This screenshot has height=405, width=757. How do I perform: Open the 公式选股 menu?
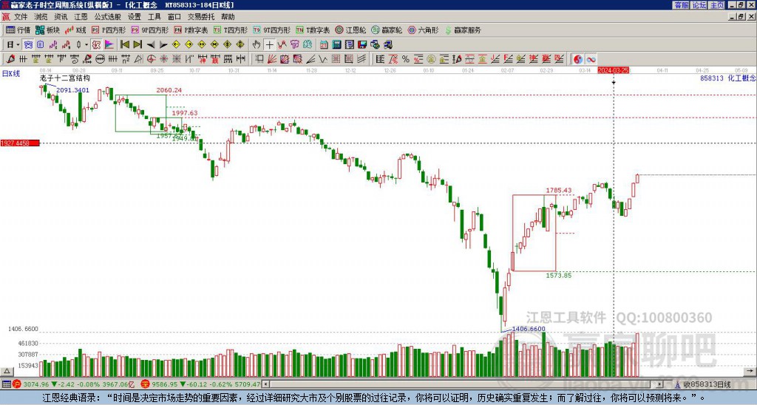pyautogui.click(x=108, y=17)
